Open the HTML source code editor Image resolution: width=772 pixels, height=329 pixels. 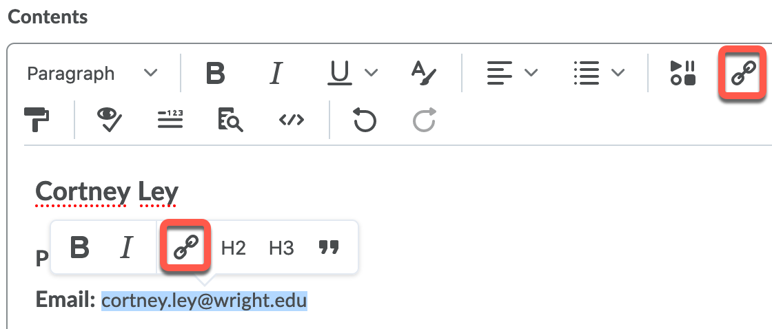(291, 120)
